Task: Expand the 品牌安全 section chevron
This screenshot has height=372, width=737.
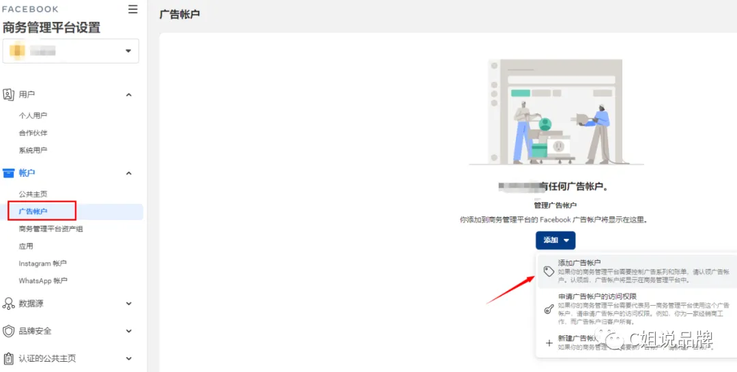Action: click(129, 331)
